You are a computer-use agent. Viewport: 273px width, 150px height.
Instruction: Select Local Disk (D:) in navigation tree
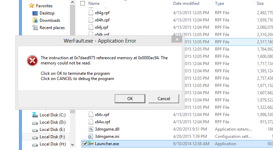[53, 122]
